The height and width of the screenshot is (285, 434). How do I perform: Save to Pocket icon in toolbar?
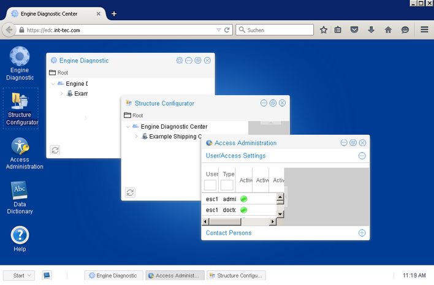pyautogui.click(x=354, y=29)
